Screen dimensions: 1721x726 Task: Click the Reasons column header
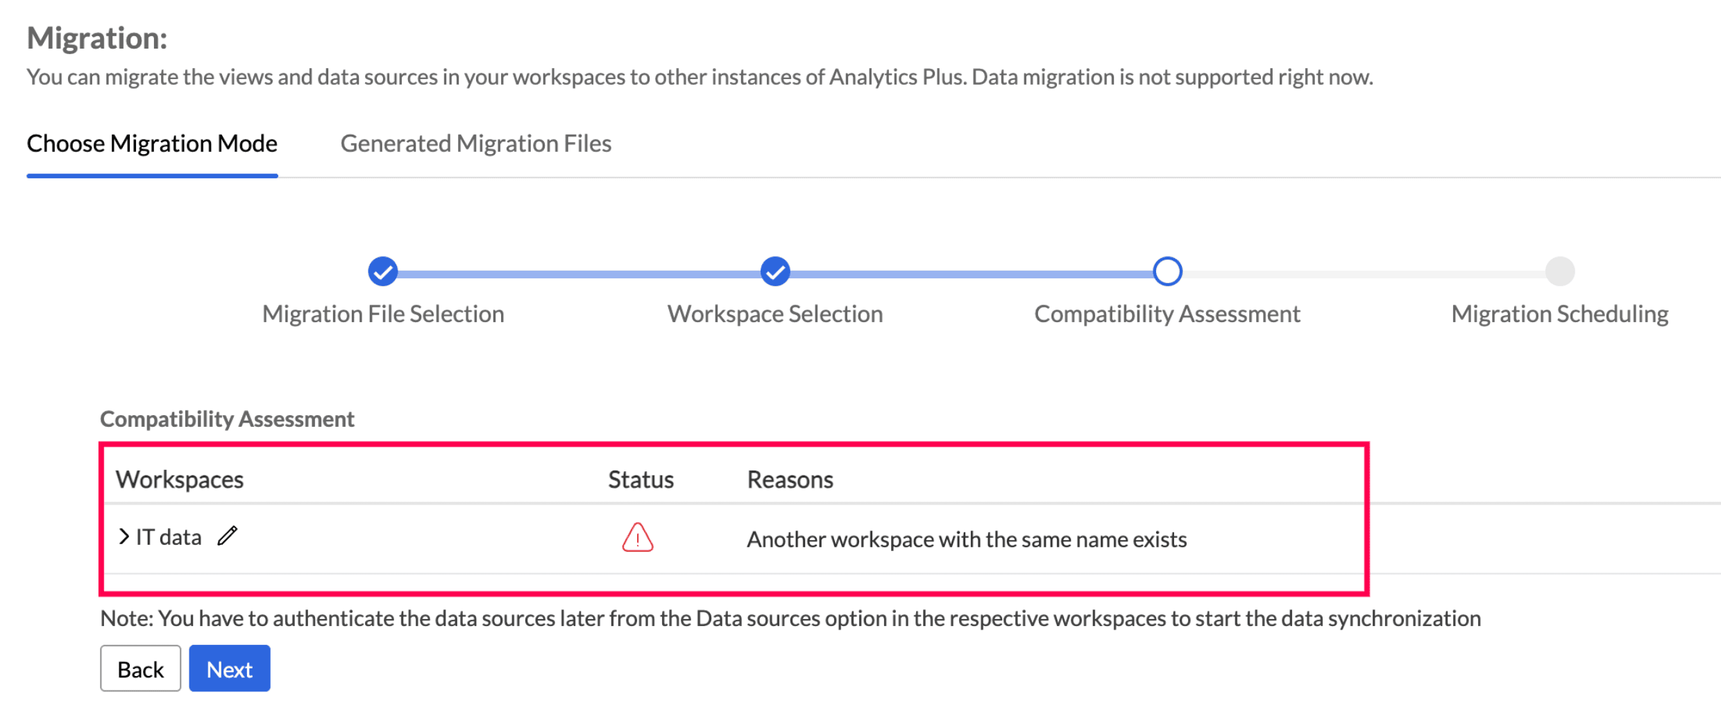(790, 480)
